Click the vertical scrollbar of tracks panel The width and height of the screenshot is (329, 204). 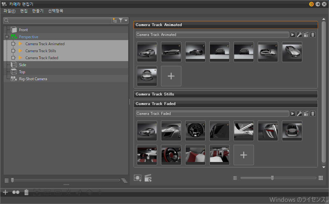click(x=324, y=92)
